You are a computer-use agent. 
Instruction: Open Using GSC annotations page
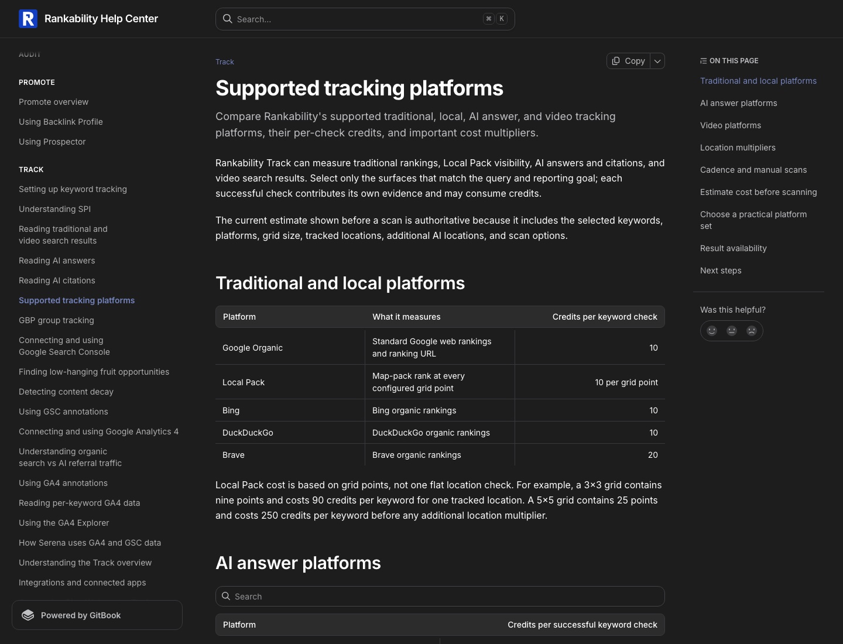tap(63, 412)
